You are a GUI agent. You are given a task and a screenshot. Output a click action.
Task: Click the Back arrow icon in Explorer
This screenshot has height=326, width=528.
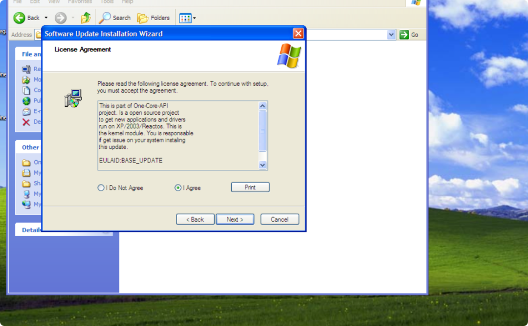(x=20, y=18)
